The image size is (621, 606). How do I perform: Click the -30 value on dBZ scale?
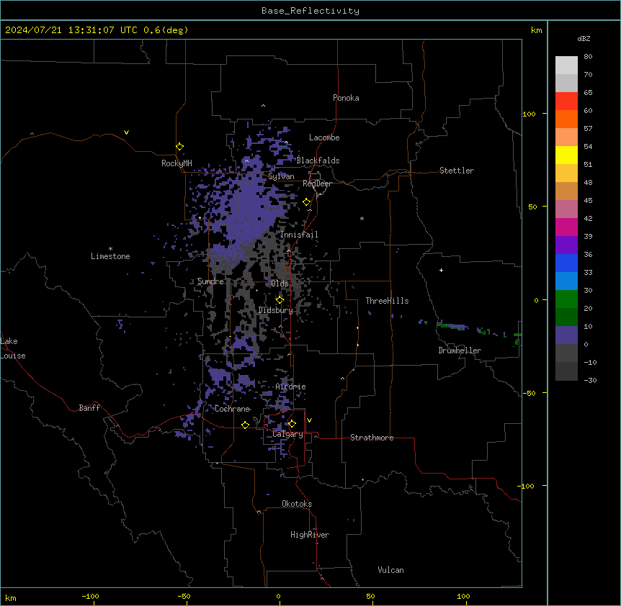[590, 380]
